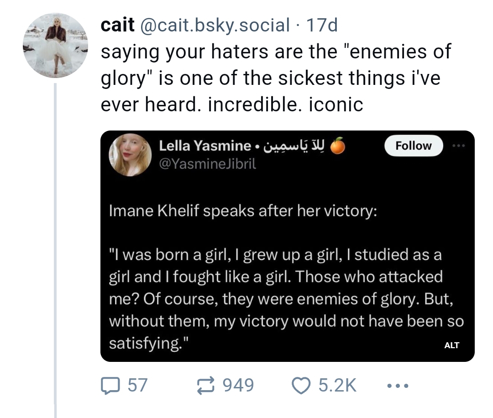493x418 pixels.
Task: Click the 57 replies count
Action: coord(137,385)
